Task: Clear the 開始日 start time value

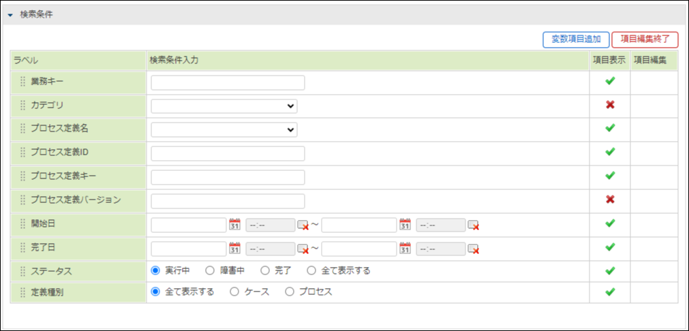Action: [x=303, y=225]
